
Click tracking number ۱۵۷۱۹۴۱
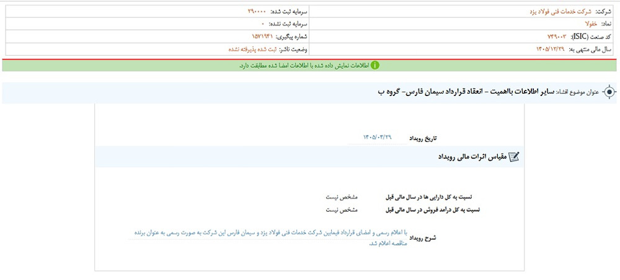pyautogui.click(x=262, y=37)
